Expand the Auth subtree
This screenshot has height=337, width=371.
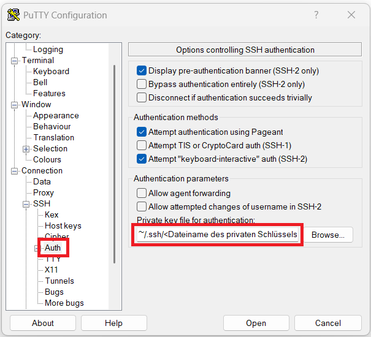tap(37, 248)
